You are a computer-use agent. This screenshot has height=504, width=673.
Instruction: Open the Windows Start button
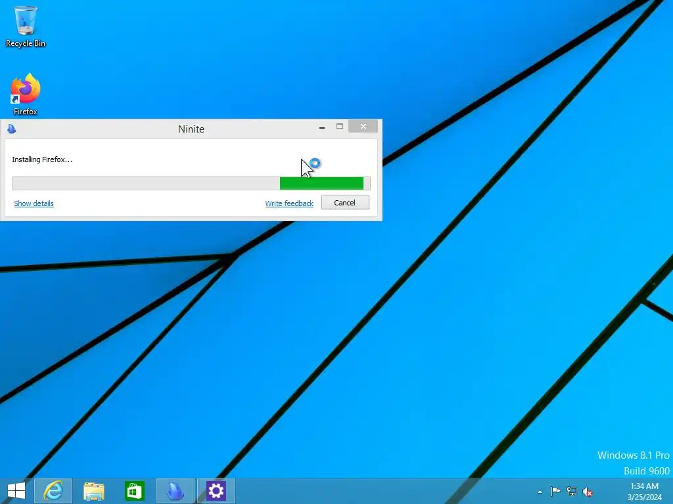pyautogui.click(x=16, y=491)
